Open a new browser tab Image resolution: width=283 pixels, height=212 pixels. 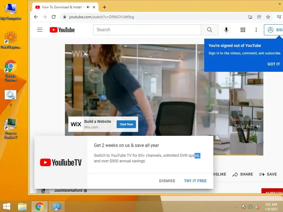104,7
